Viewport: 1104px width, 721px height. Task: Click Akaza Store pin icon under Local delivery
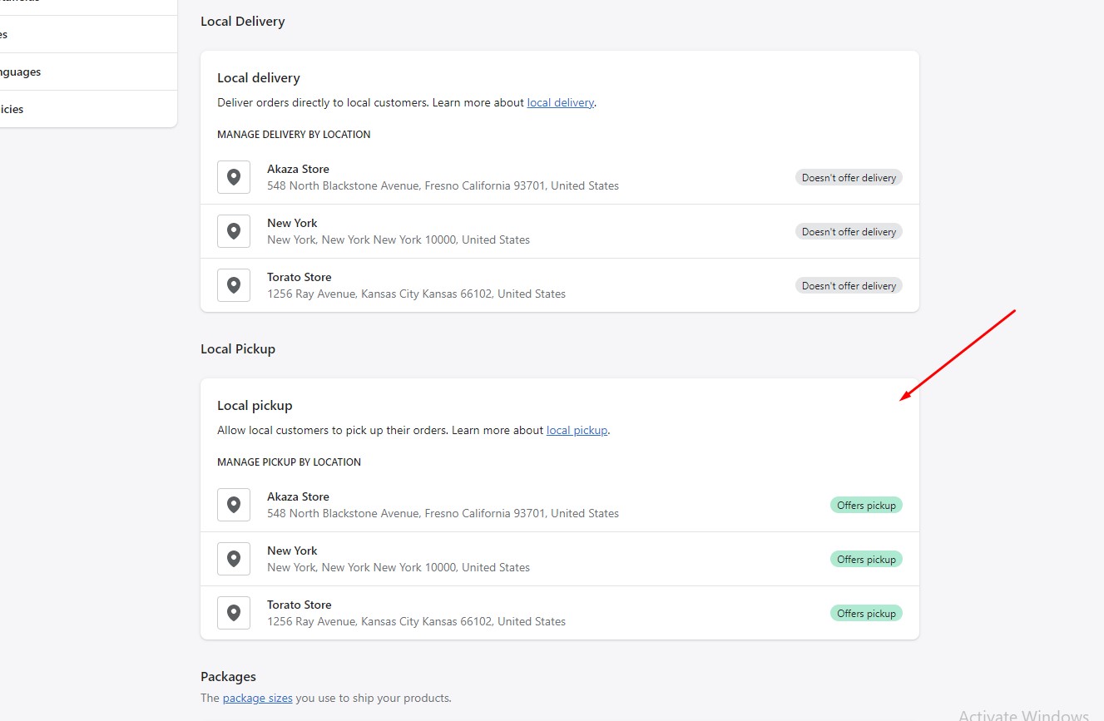point(234,177)
